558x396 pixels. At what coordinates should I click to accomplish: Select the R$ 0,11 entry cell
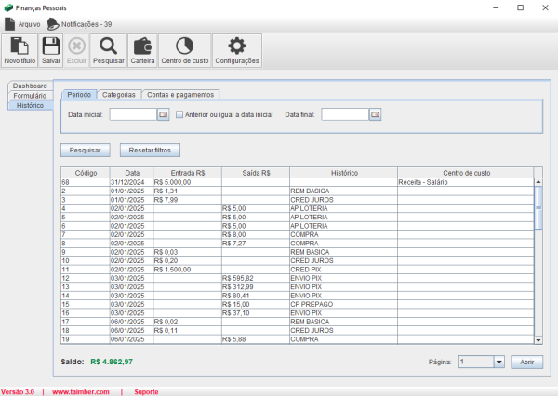[x=188, y=331]
